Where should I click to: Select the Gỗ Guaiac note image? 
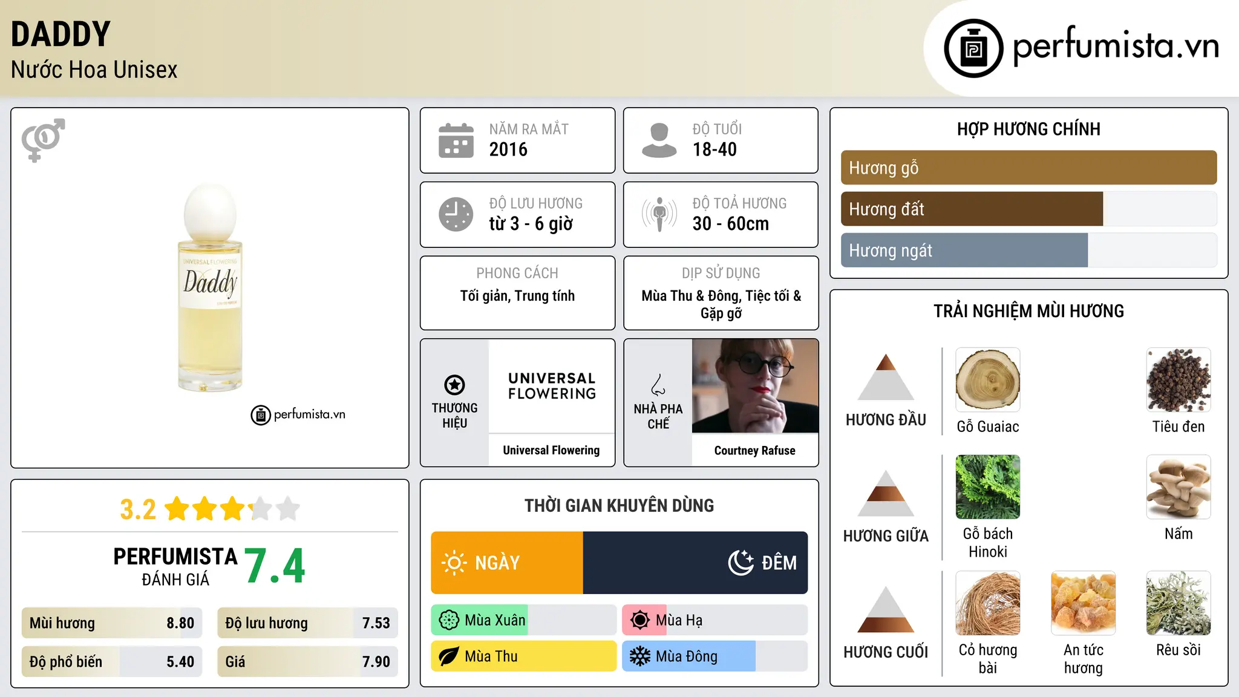pos(988,380)
